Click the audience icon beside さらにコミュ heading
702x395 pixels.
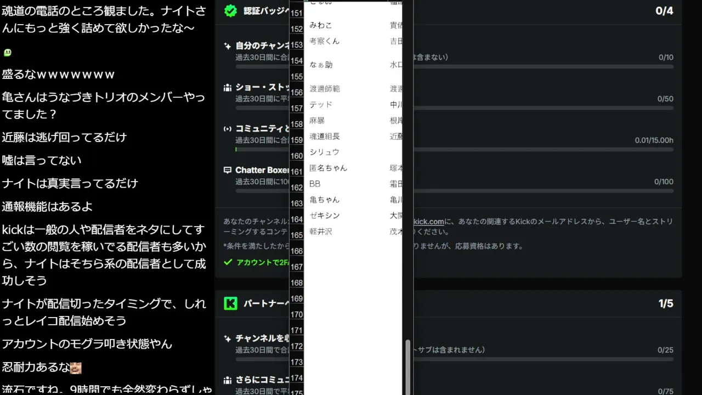228,380
